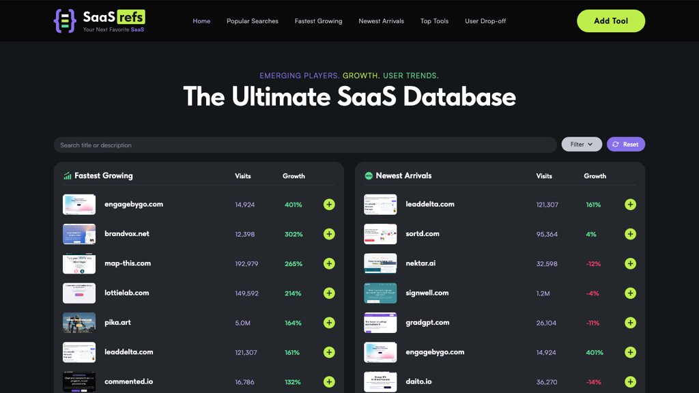Go to Popular Searches menu item
Viewport: 699px width, 393px height.
(x=252, y=21)
